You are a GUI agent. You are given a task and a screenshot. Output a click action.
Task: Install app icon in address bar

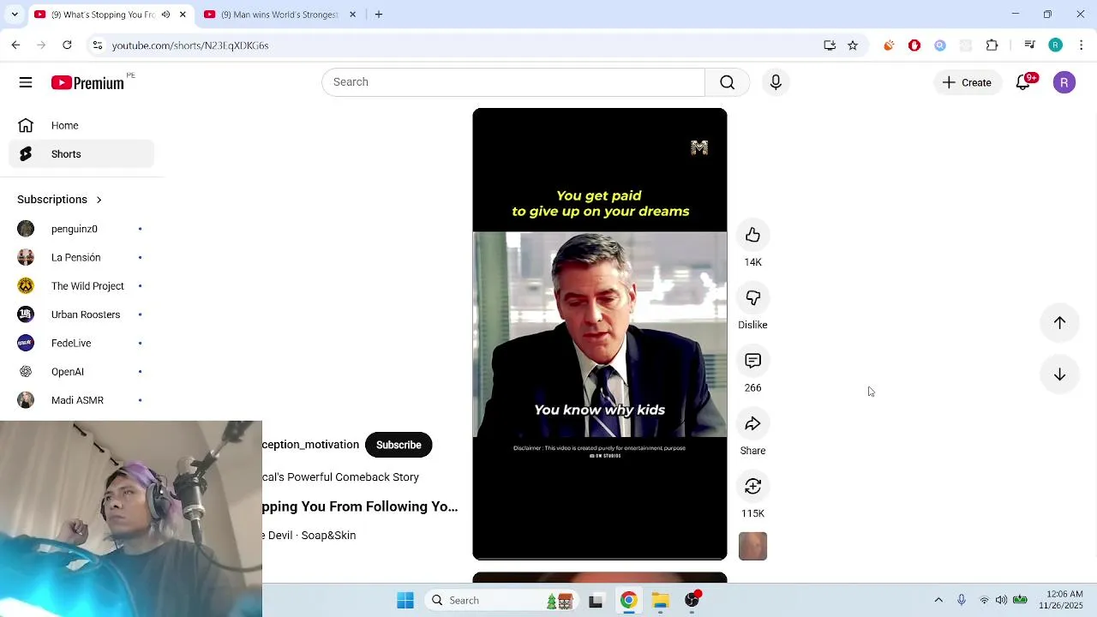tap(830, 45)
